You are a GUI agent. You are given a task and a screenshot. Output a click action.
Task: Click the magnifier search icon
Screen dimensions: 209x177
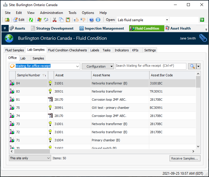pyautogui.click(x=192, y=66)
